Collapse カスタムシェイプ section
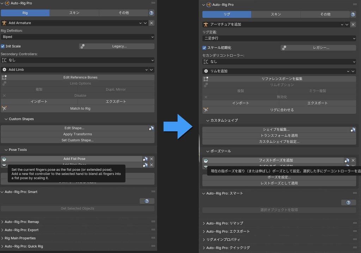The image size is (361, 253). (208, 121)
